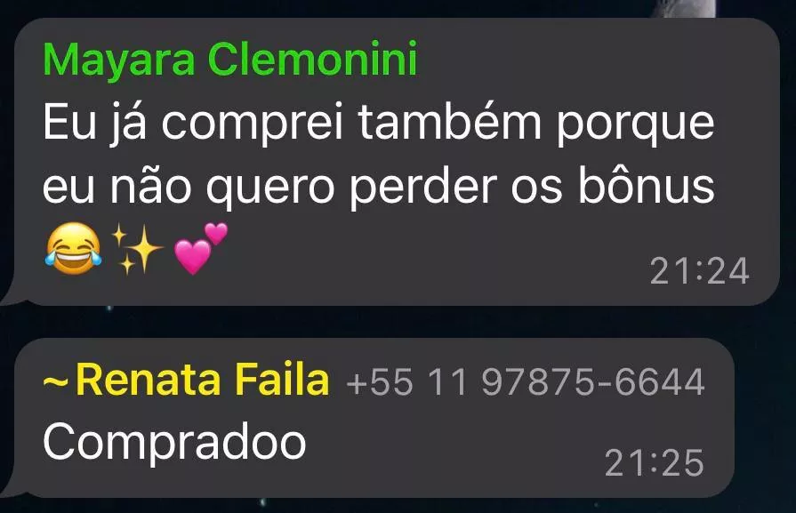Open Mayara Clemonini's contact name
Screen dimensions: 796x513
(230, 60)
